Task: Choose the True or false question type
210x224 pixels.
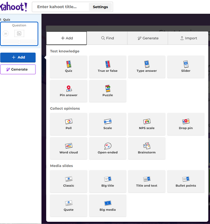Action: [107, 67]
